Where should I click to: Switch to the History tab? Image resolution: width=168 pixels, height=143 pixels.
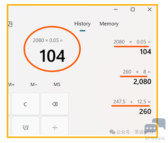pos(82,24)
